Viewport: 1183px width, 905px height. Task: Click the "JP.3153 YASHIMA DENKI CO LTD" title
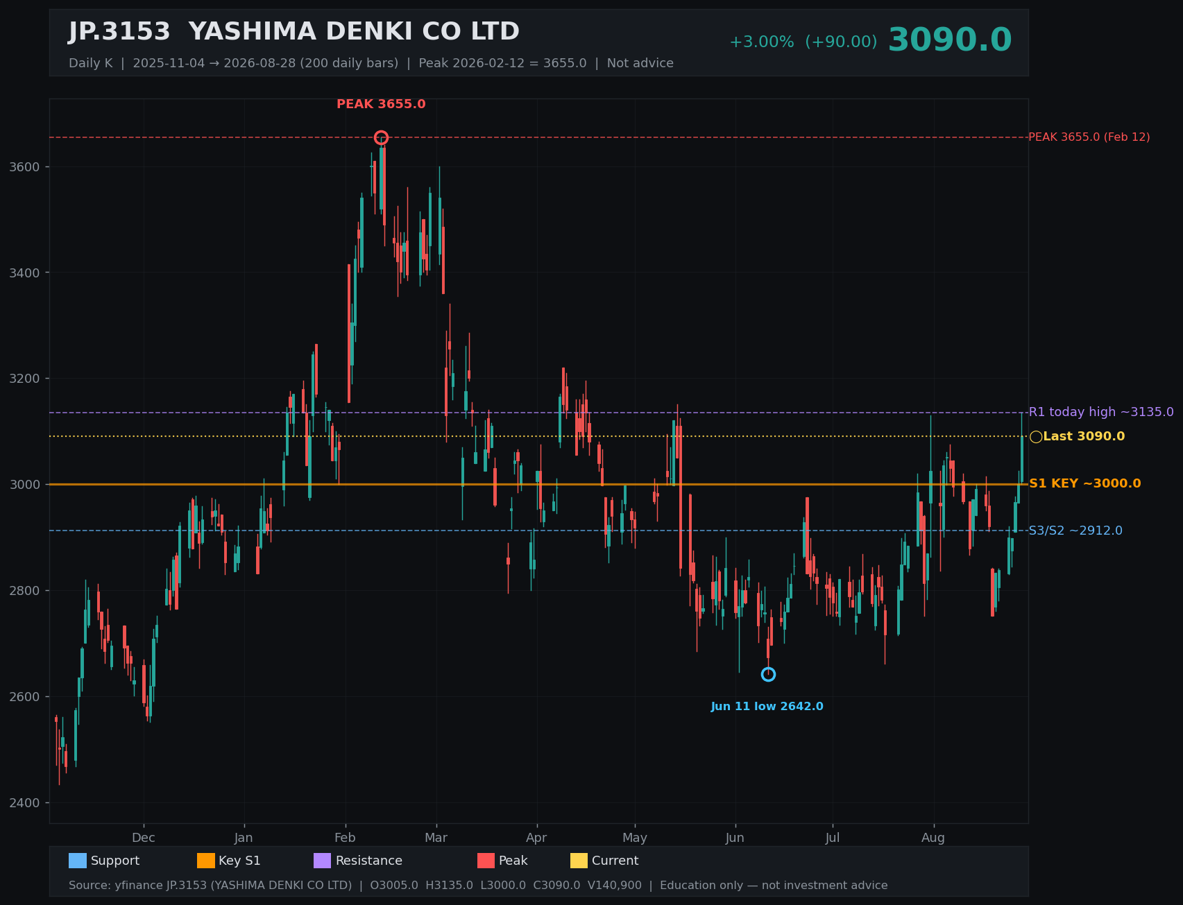coord(294,32)
